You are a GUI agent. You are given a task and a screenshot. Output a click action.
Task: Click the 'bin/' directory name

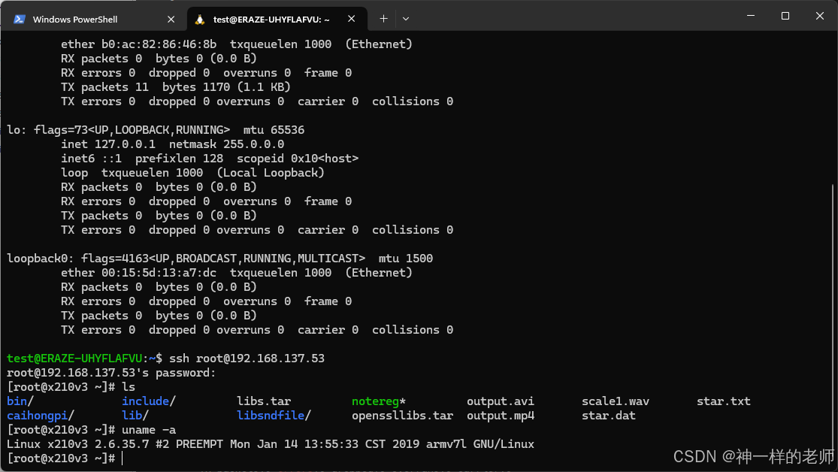pyautogui.click(x=20, y=401)
